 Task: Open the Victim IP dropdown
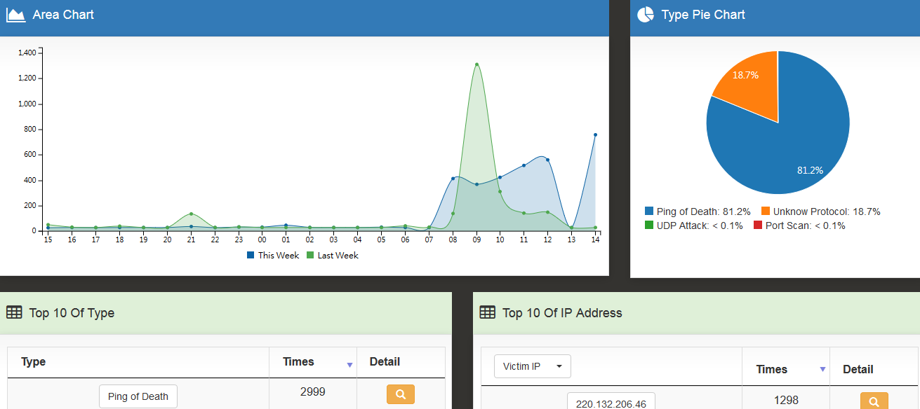532,366
